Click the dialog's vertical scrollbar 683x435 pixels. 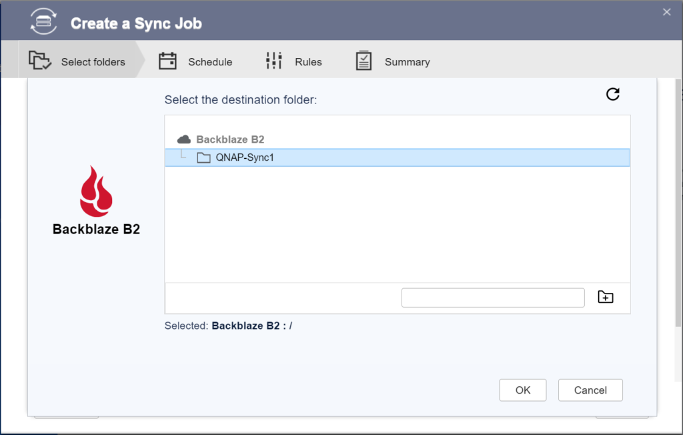[678, 203]
